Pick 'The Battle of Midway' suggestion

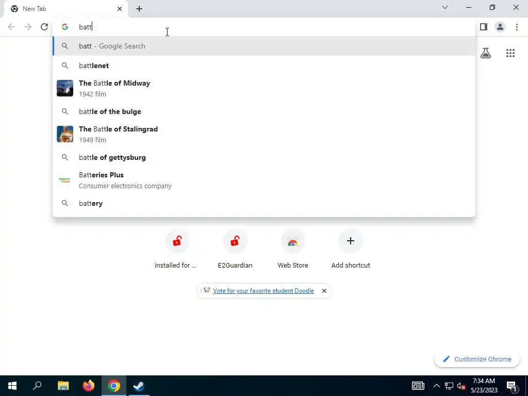264,88
